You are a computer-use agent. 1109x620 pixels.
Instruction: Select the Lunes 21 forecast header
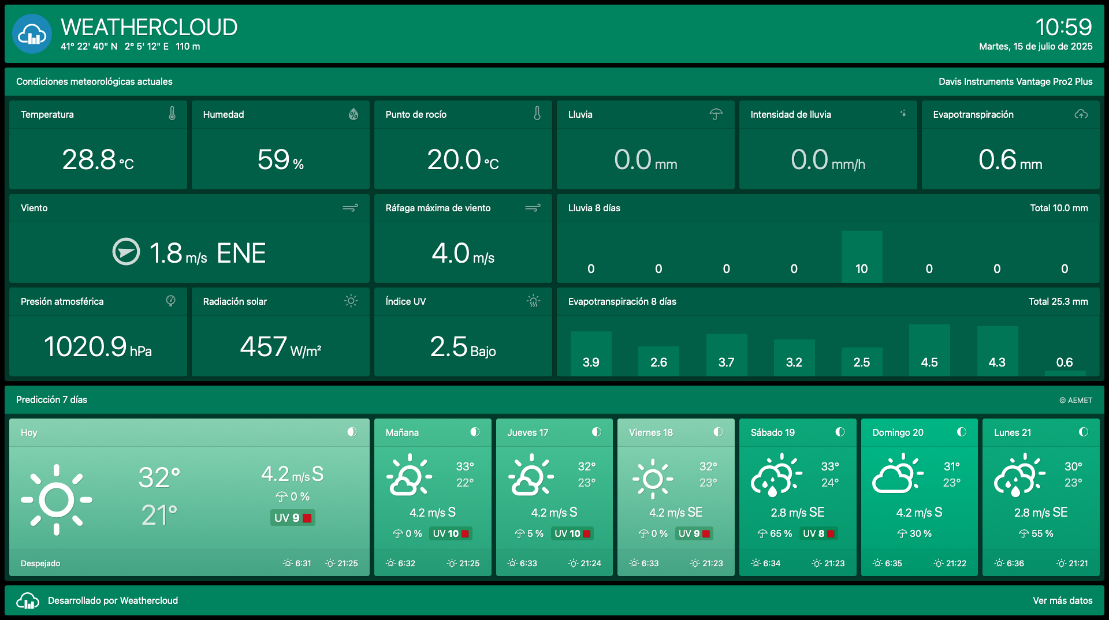[x=1041, y=432]
